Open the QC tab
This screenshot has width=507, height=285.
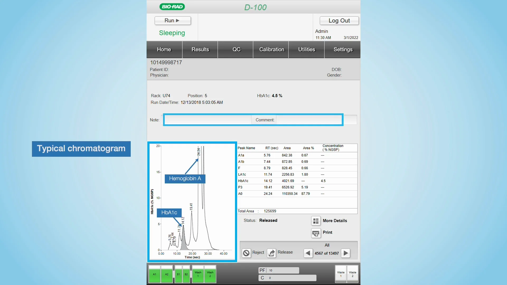coord(236,49)
